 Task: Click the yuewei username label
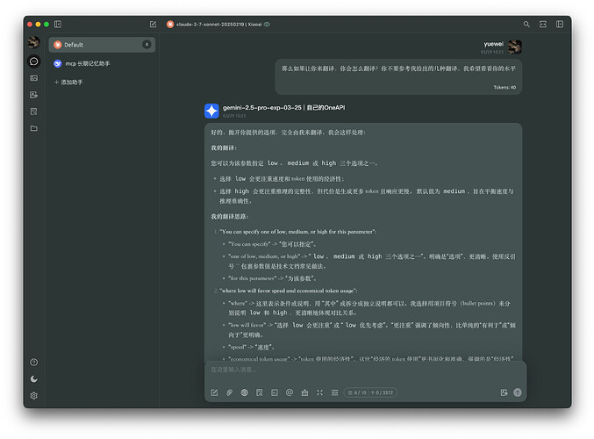point(493,44)
